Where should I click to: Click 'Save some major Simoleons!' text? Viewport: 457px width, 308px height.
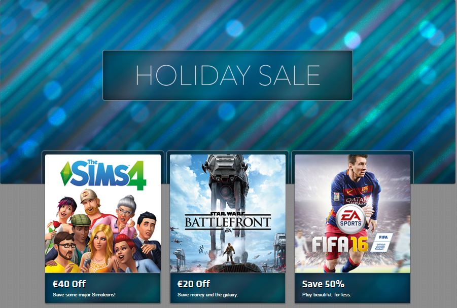tap(84, 295)
